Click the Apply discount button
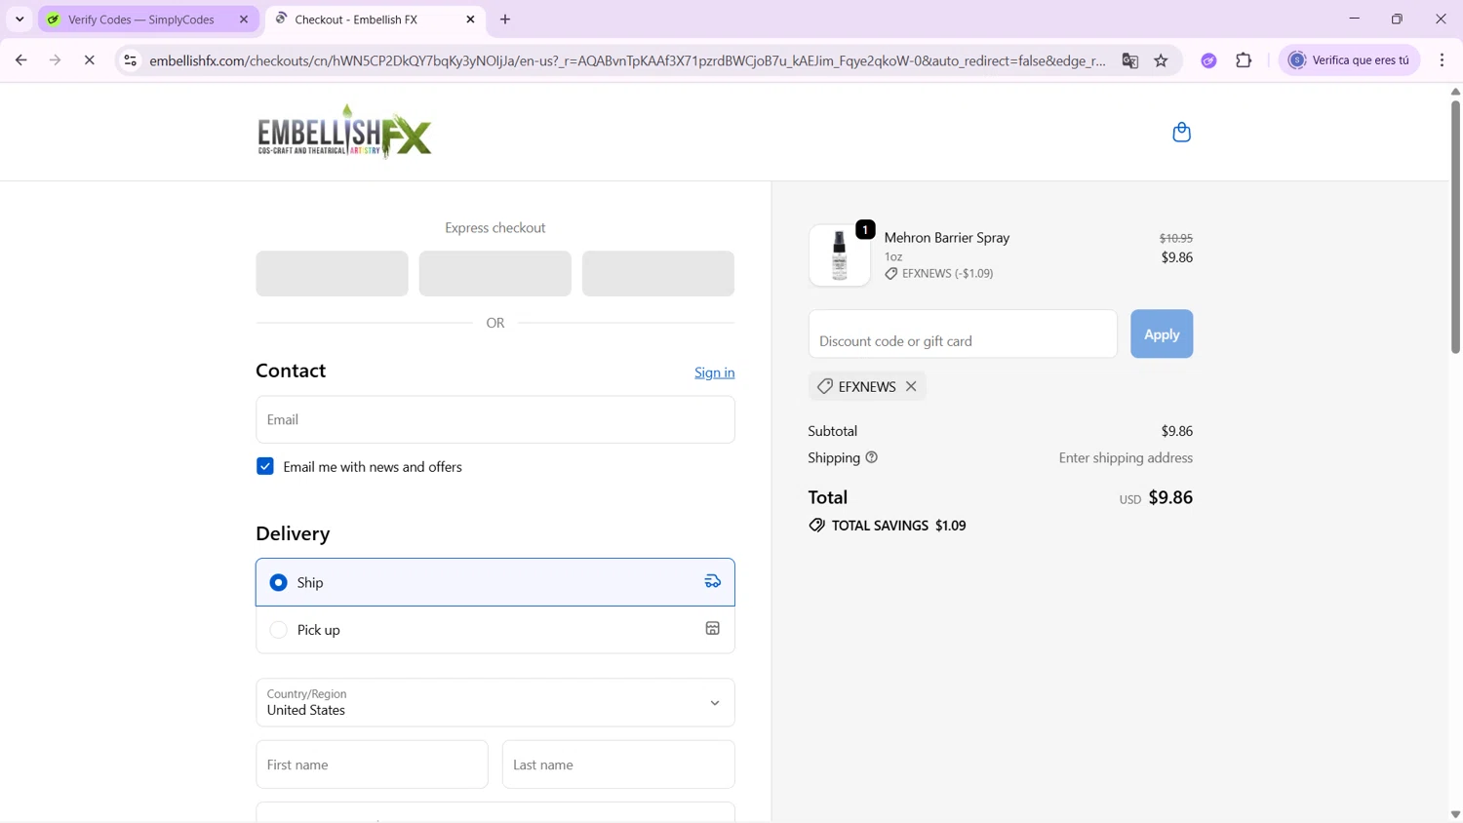 pyautogui.click(x=1162, y=333)
